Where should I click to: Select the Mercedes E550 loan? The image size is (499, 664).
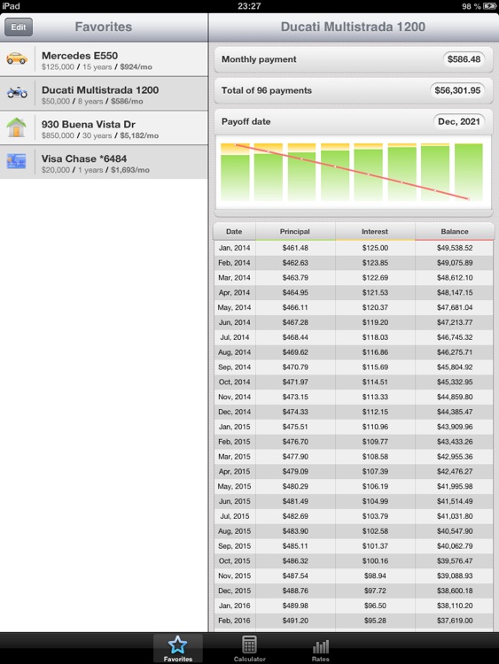104,59
